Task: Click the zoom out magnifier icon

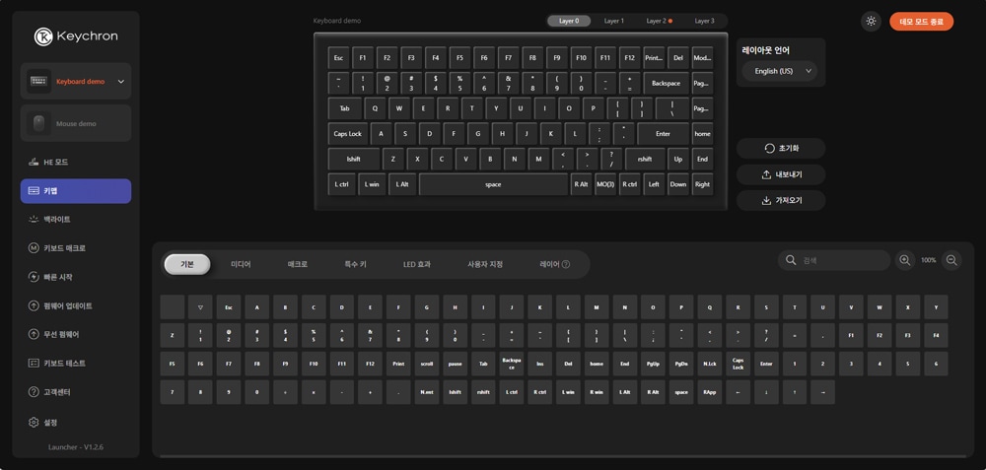Action: point(951,260)
